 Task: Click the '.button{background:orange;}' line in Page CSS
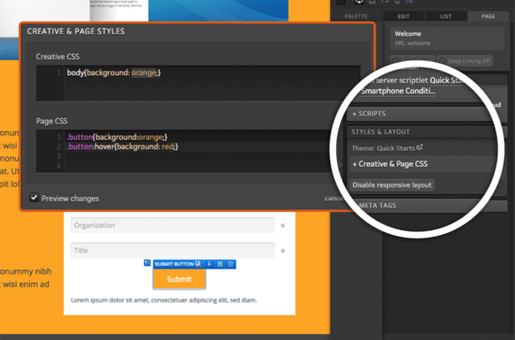point(117,137)
